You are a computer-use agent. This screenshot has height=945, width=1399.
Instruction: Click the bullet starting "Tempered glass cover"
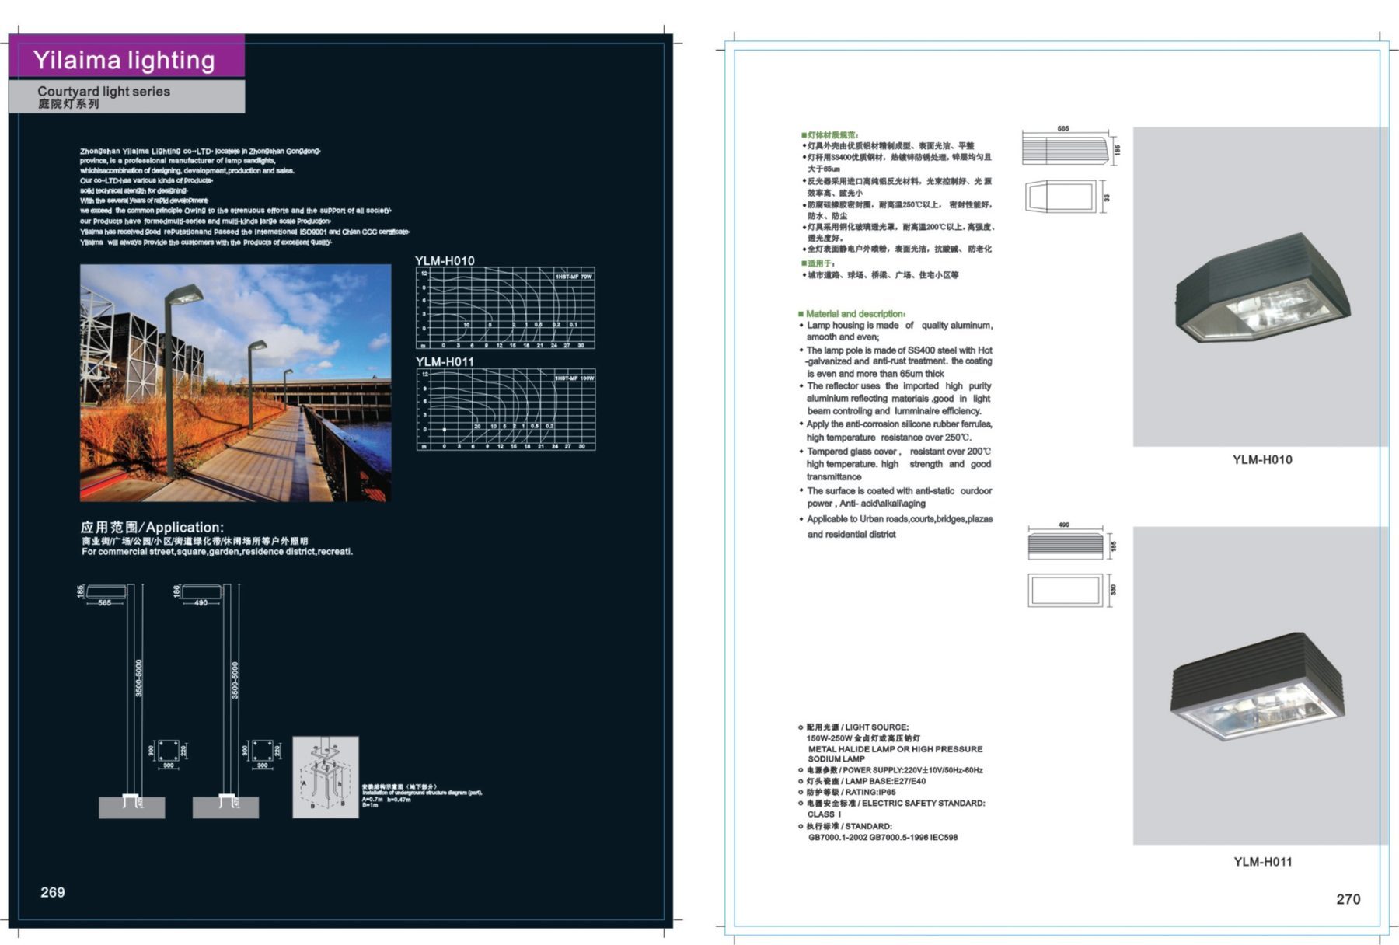pos(895,464)
